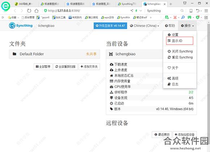The width and height of the screenshot is (210, 152).
Task: Click the CPU usage gauge icon
Action: coord(112,87)
